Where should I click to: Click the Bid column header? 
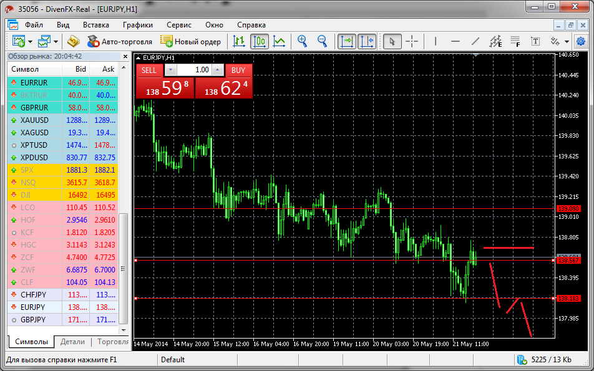(75, 69)
